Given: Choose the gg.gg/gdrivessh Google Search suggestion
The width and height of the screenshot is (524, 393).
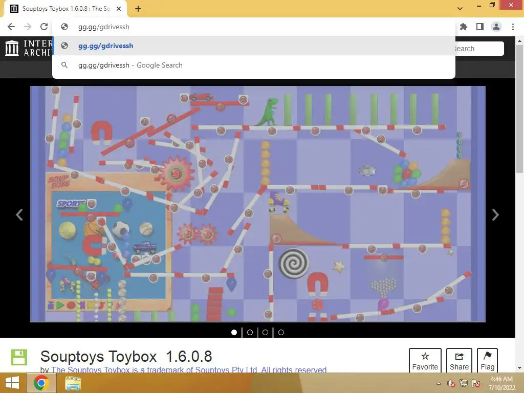Looking at the screenshot, I should (x=254, y=65).
